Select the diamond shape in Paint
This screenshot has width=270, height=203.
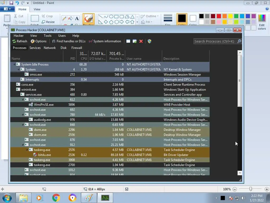click(x=106, y=22)
